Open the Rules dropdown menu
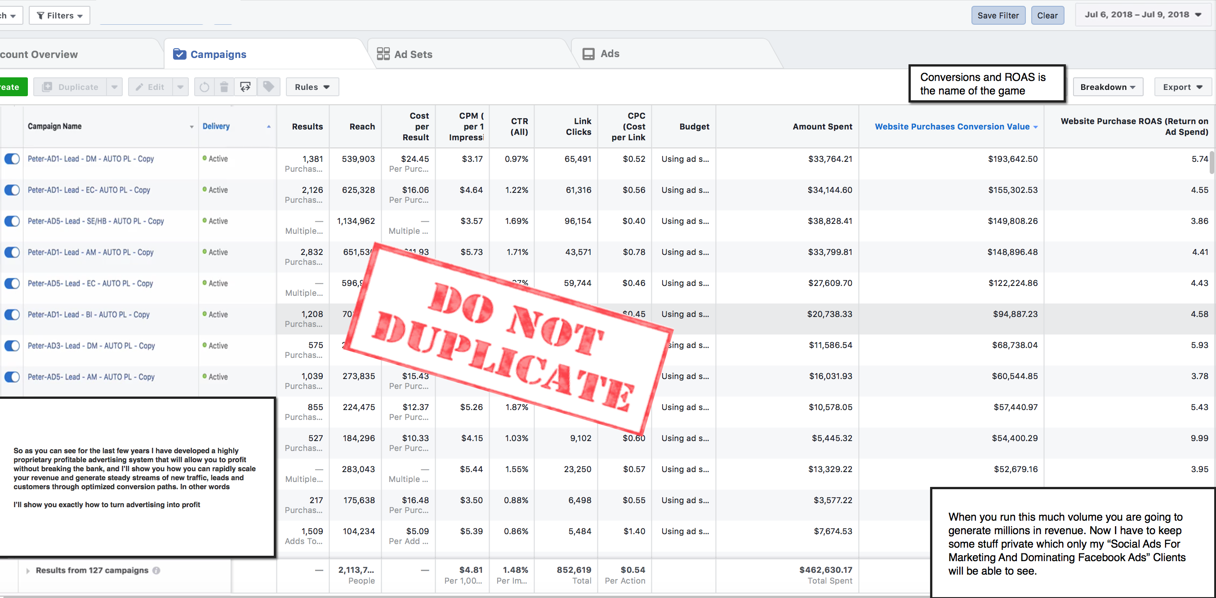Image resolution: width=1216 pixels, height=598 pixels. pos(312,87)
